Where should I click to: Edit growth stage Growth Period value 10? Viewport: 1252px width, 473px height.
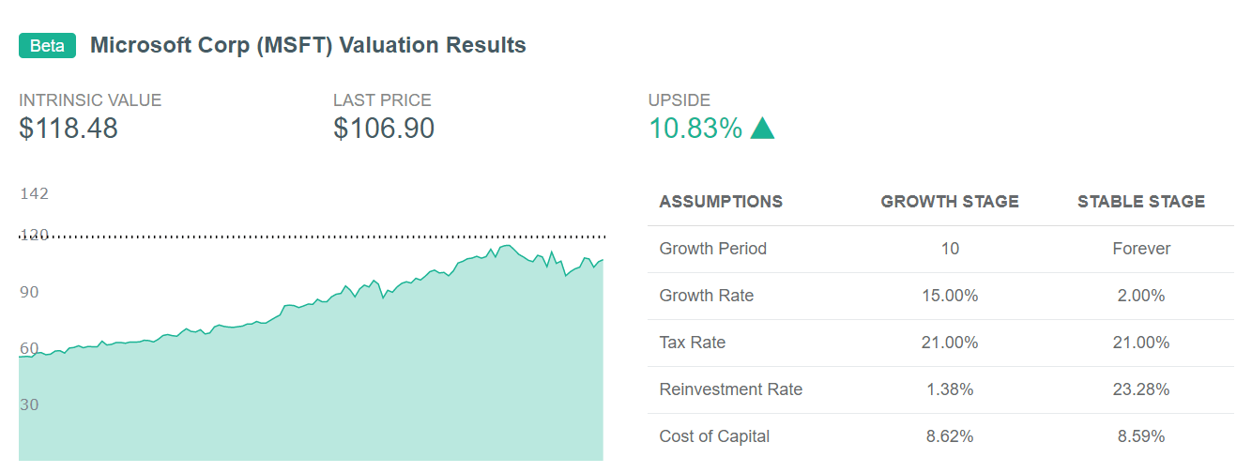(x=950, y=249)
